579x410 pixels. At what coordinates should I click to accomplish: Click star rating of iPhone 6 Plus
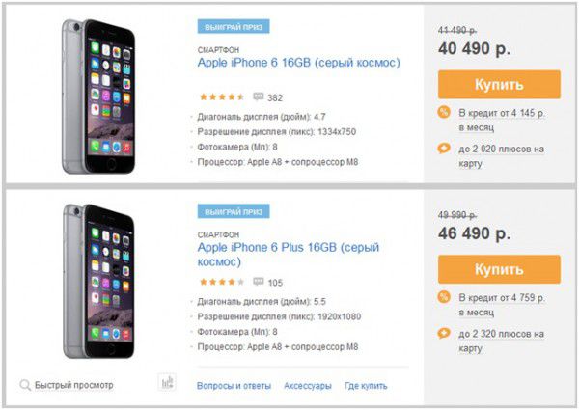pyautogui.click(x=222, y=282)
